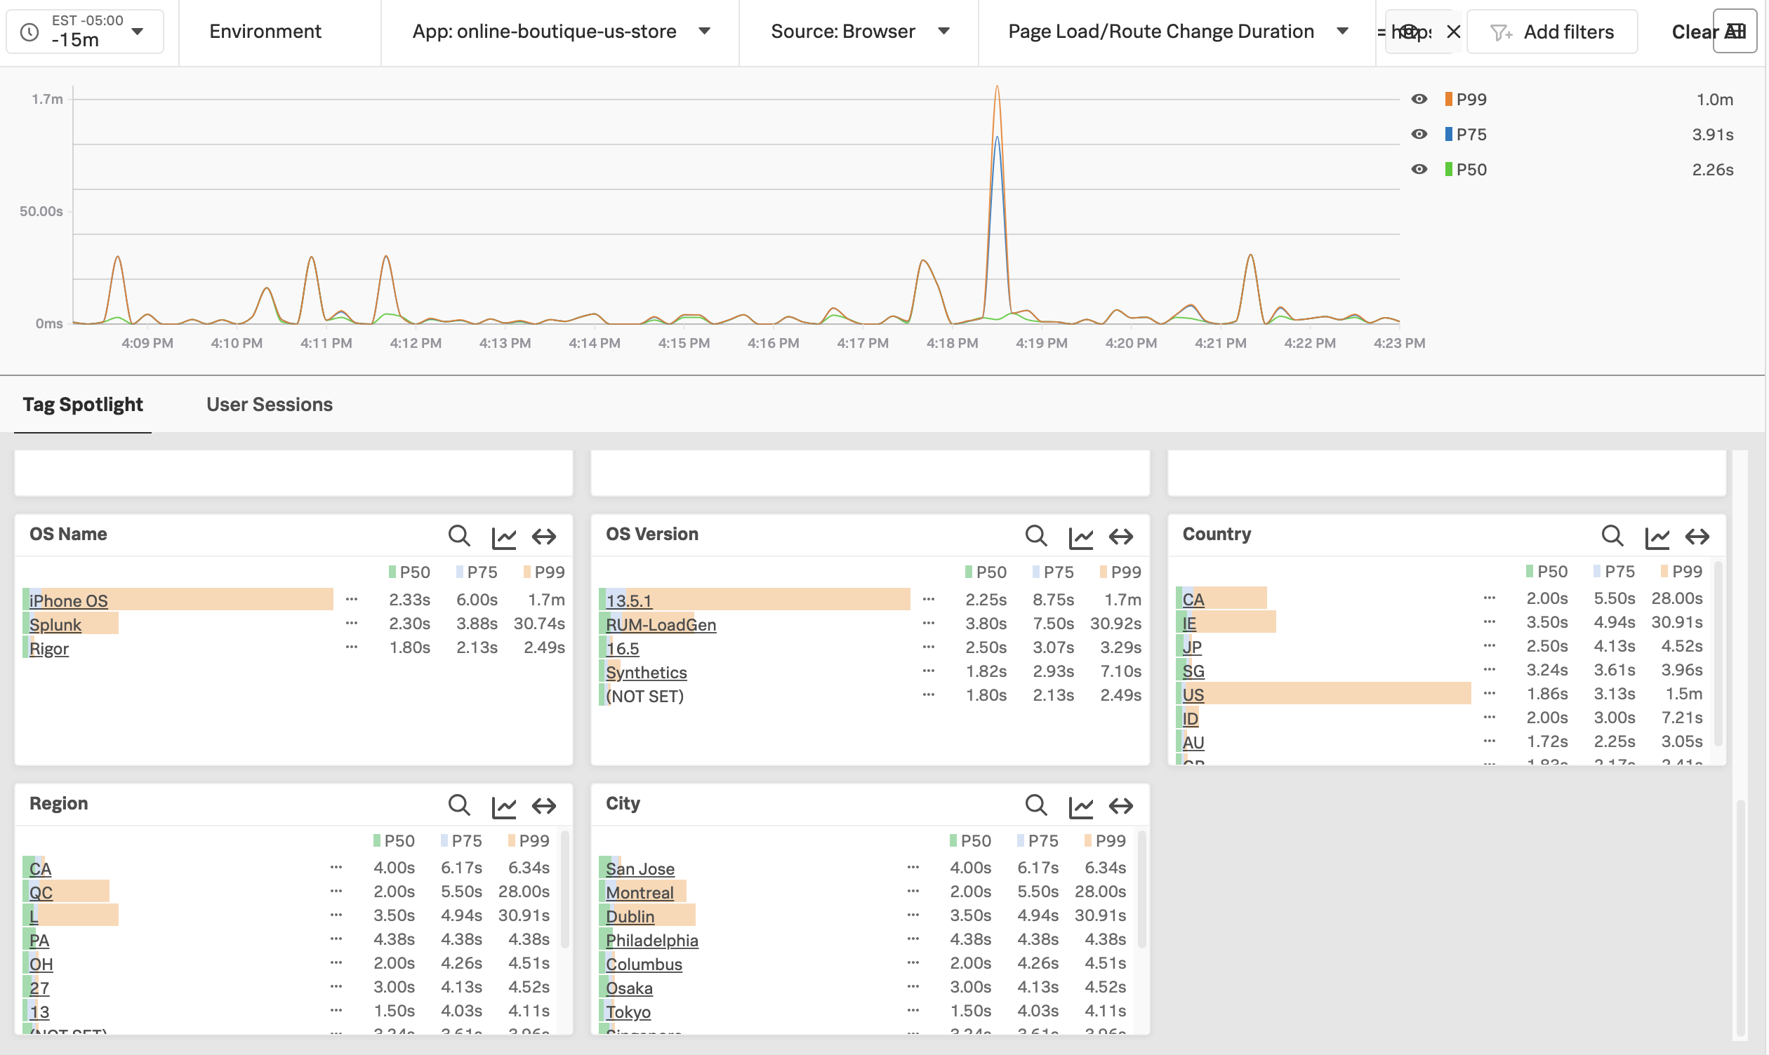Click the Add filters button
The image size is (1769, 1055).
tap(1551, 32)
